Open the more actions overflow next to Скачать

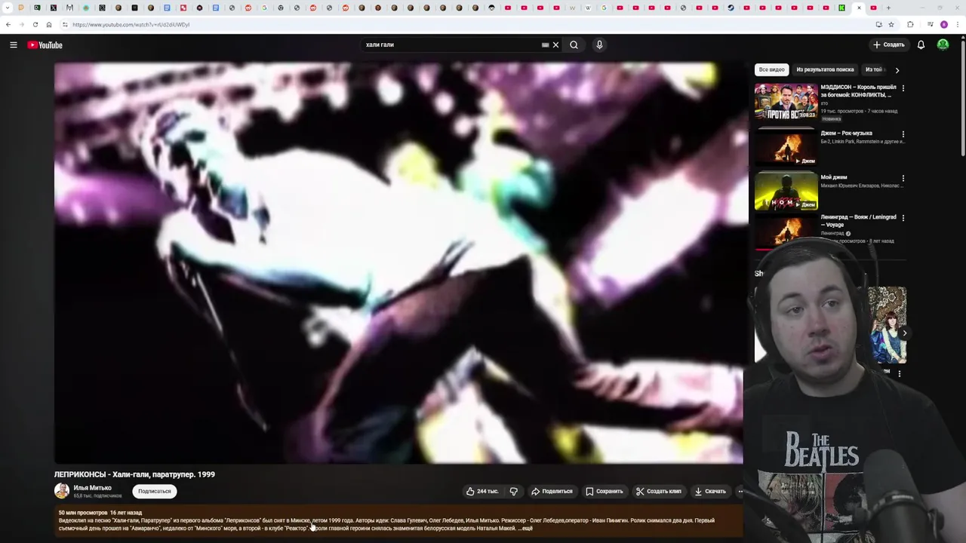[x=740, y=491]
